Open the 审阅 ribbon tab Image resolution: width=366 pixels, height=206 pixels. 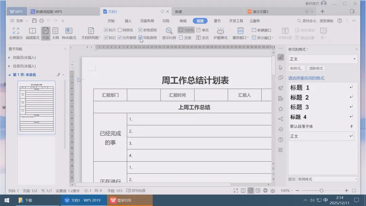[183, 21]
